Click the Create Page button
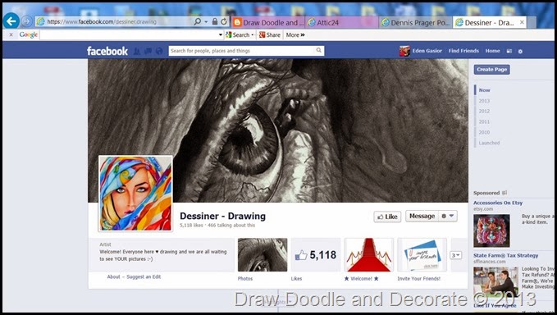The image size is (557, 315). tap(491, 70)
